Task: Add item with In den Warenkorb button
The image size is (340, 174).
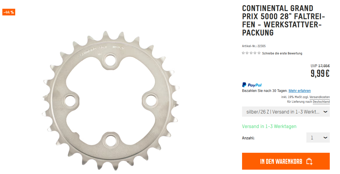Action: tap(286, 161)
